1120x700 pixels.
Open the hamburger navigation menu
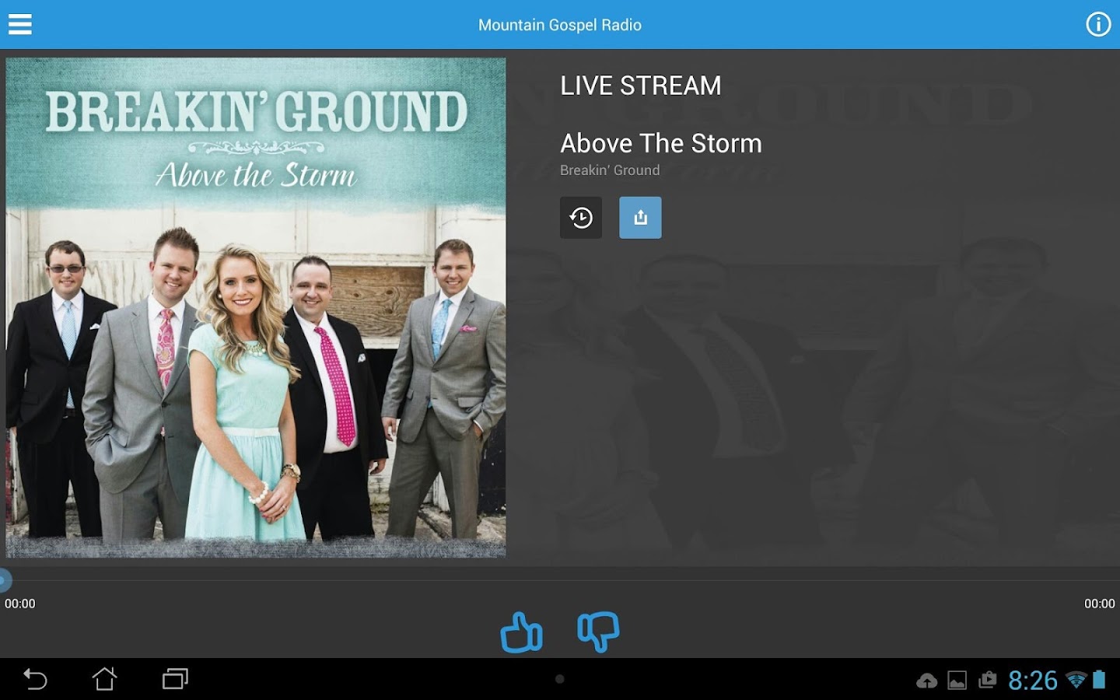[20, 25]
